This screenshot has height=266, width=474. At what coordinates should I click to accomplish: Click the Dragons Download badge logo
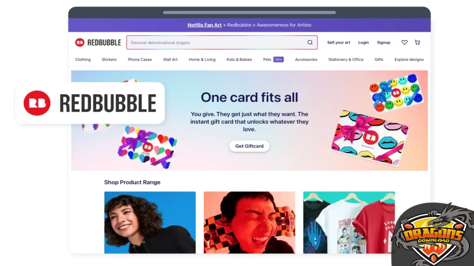pyautogui.click(x=433, y=235)
